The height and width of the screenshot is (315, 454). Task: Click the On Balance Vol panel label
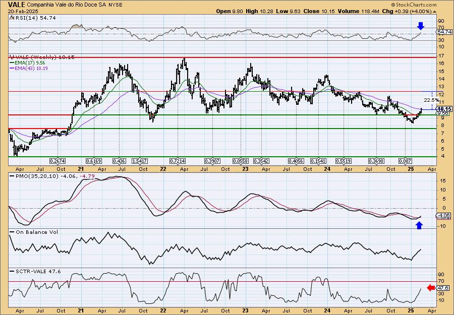click(x=34, y=232)
